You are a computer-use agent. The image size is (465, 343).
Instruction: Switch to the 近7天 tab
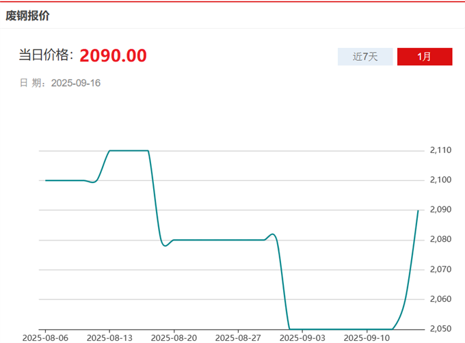click(365, 57)
